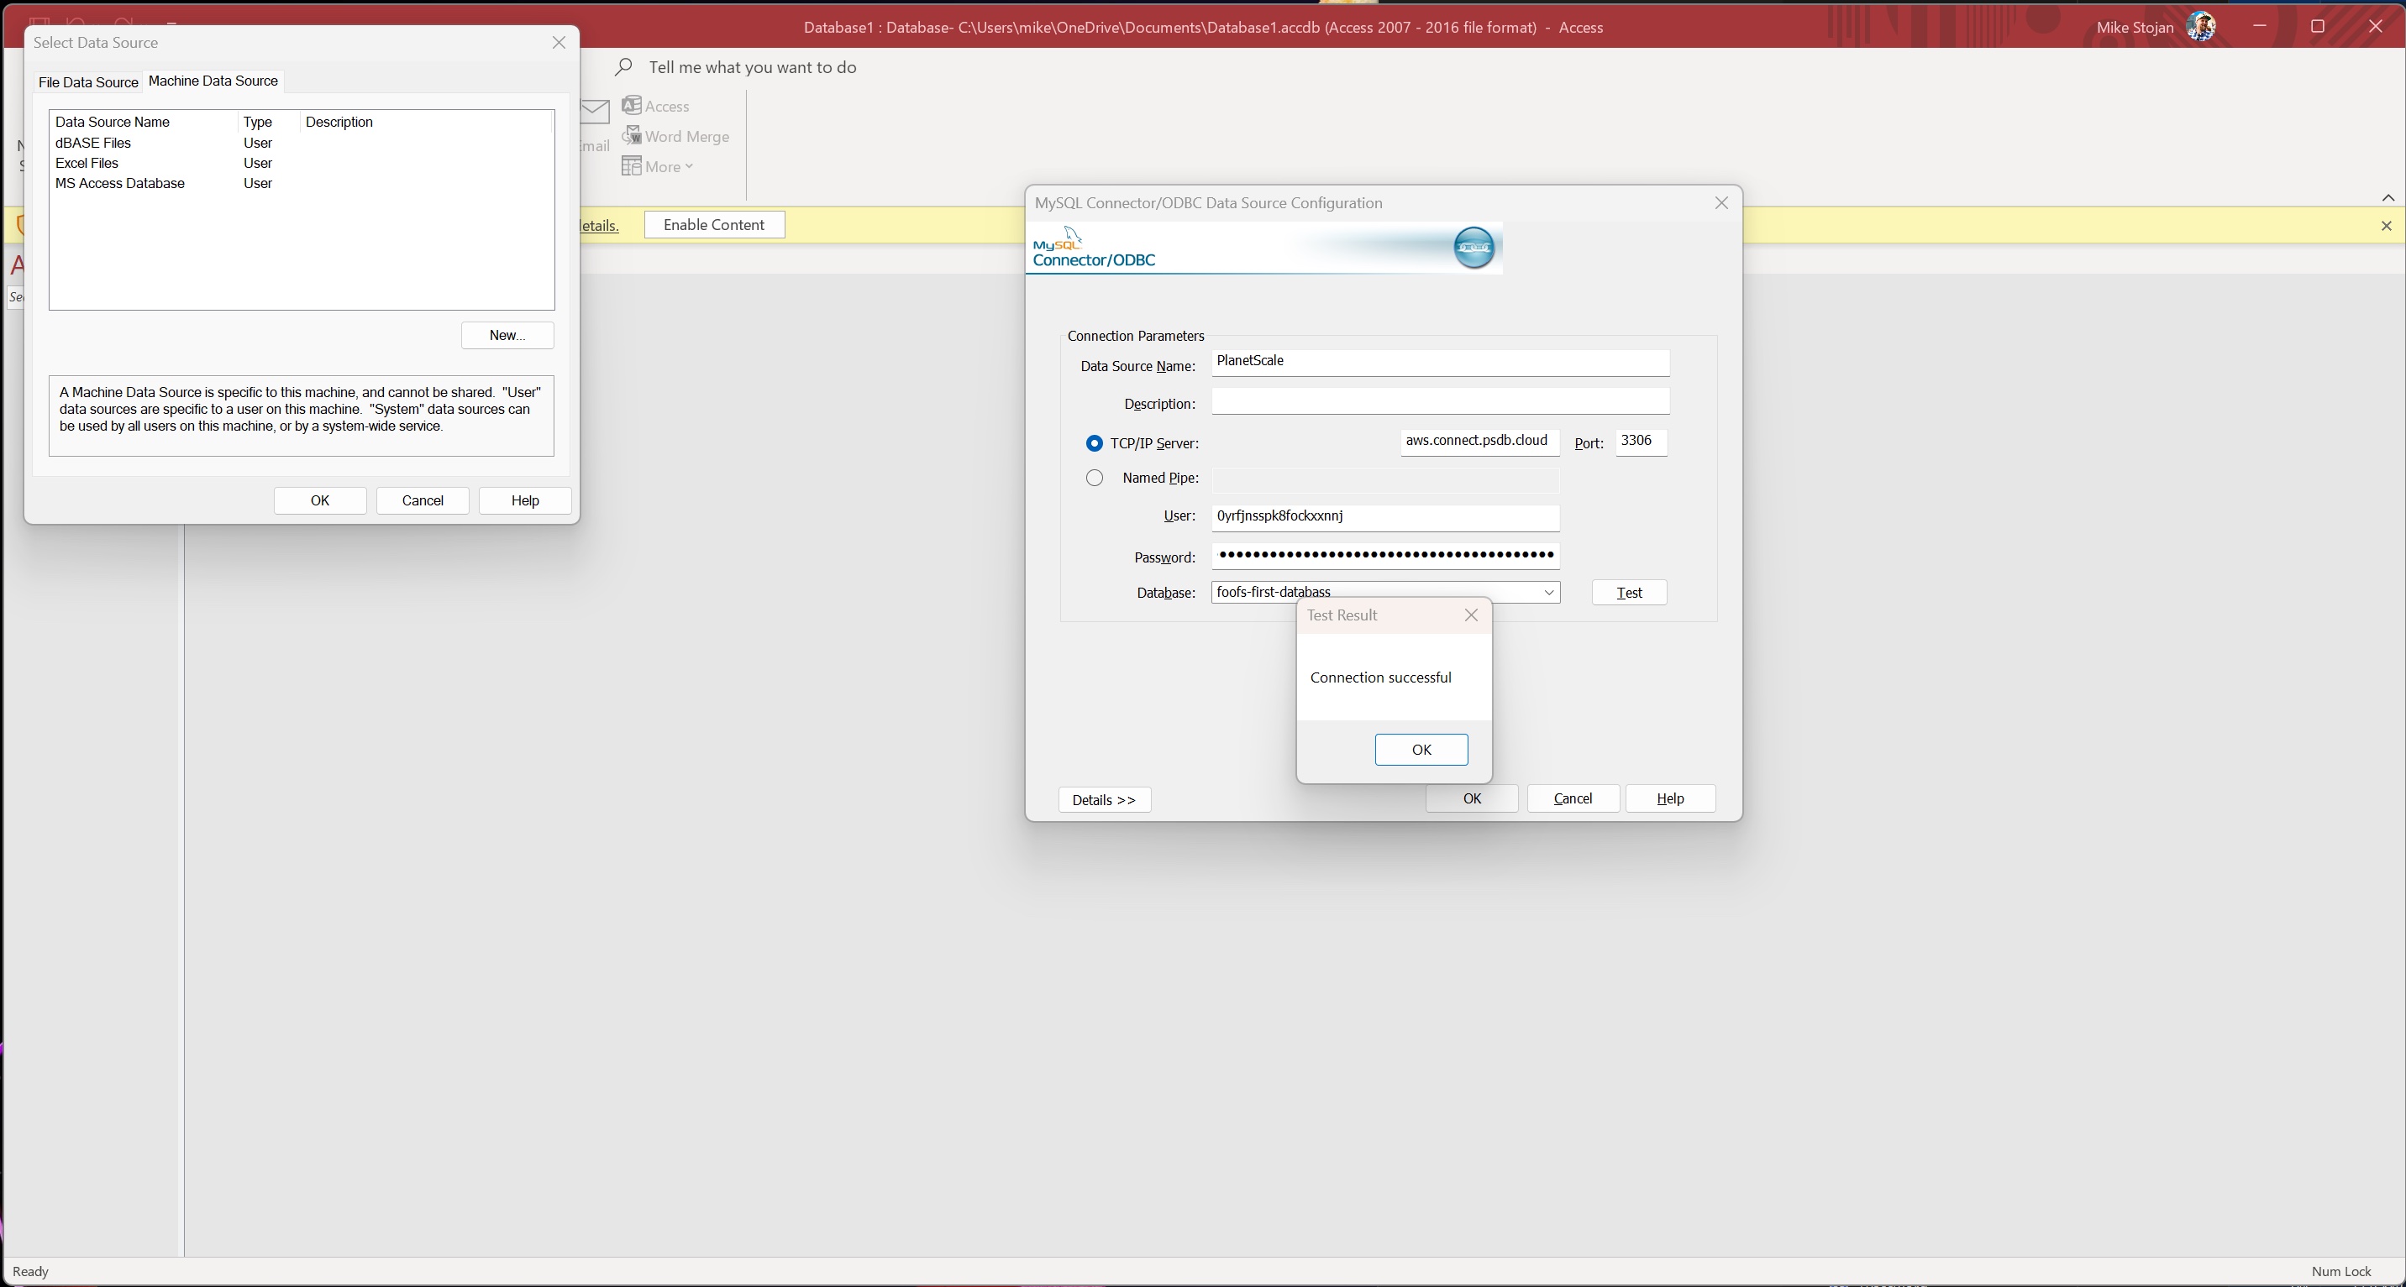Open Mike Stojan's account avatar
This screenshot has height=1287, width=2406.
(2202, 26)
